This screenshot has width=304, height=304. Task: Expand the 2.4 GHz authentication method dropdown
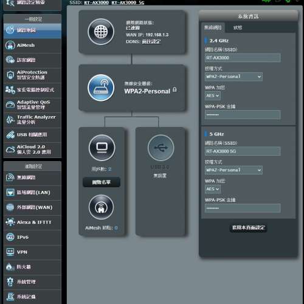point(233,77)
